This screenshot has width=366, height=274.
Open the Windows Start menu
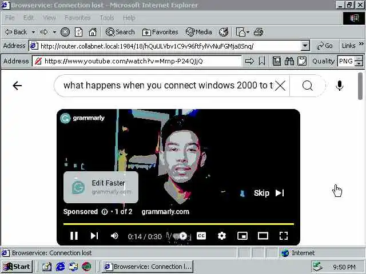click(x=17, y=267)
